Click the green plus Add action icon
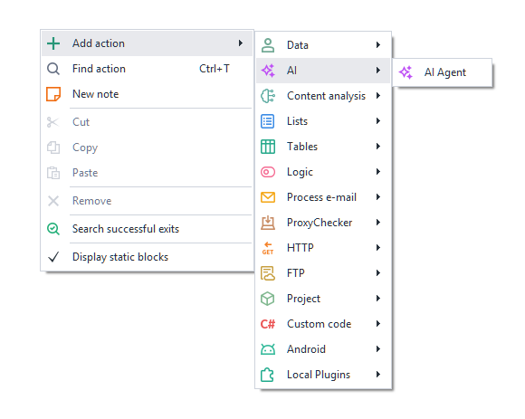This screenshot has width=525, height=419. click(x=53, y=43)
